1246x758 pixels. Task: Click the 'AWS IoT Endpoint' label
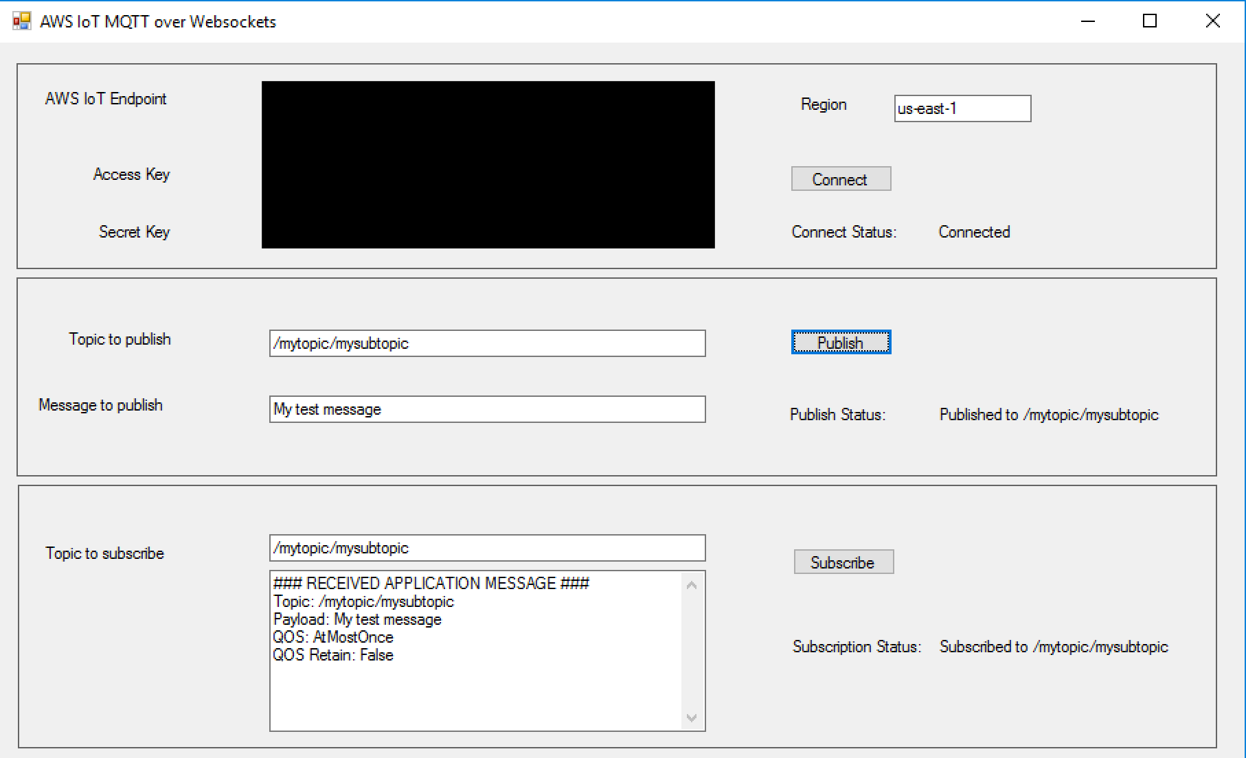tap(106, 99)
